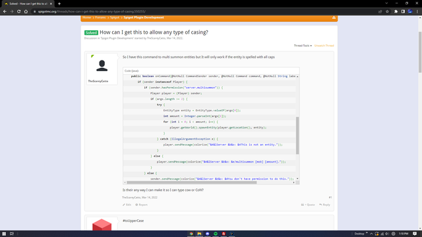
Task: Open the network tray icon
Action: [x=382, y=234]
